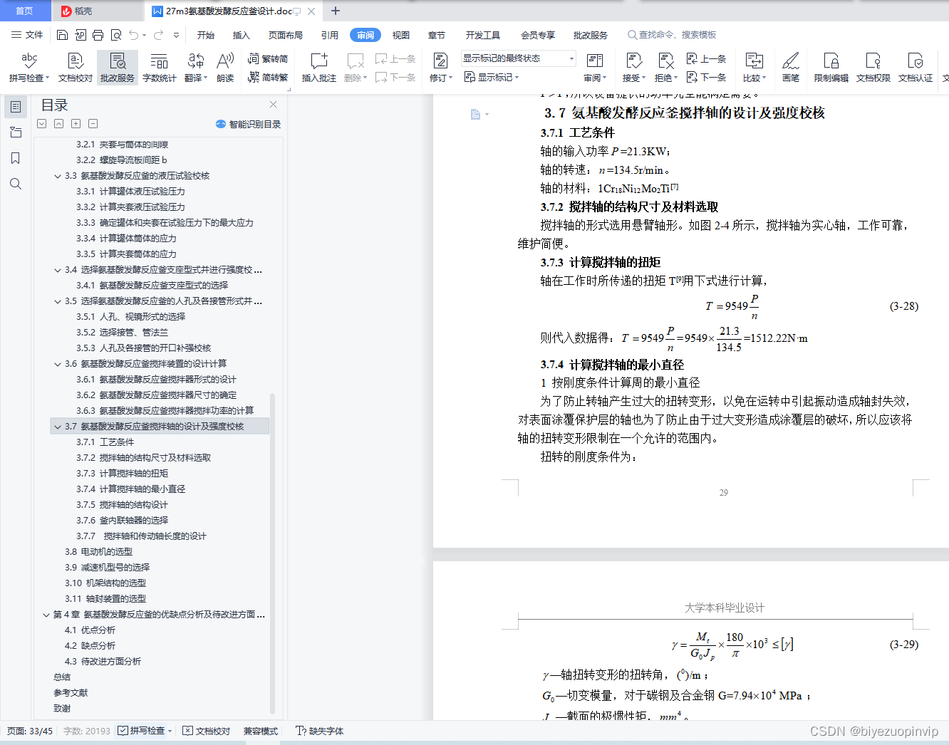Open the 显示标记的最终状态 dropdown
The width and height of the screenshot is (949, 745).
tap(518, 58)
